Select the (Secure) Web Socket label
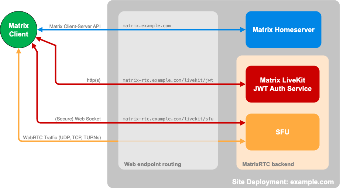This screenshot has height=193, width=340. (x=78, y=119)
